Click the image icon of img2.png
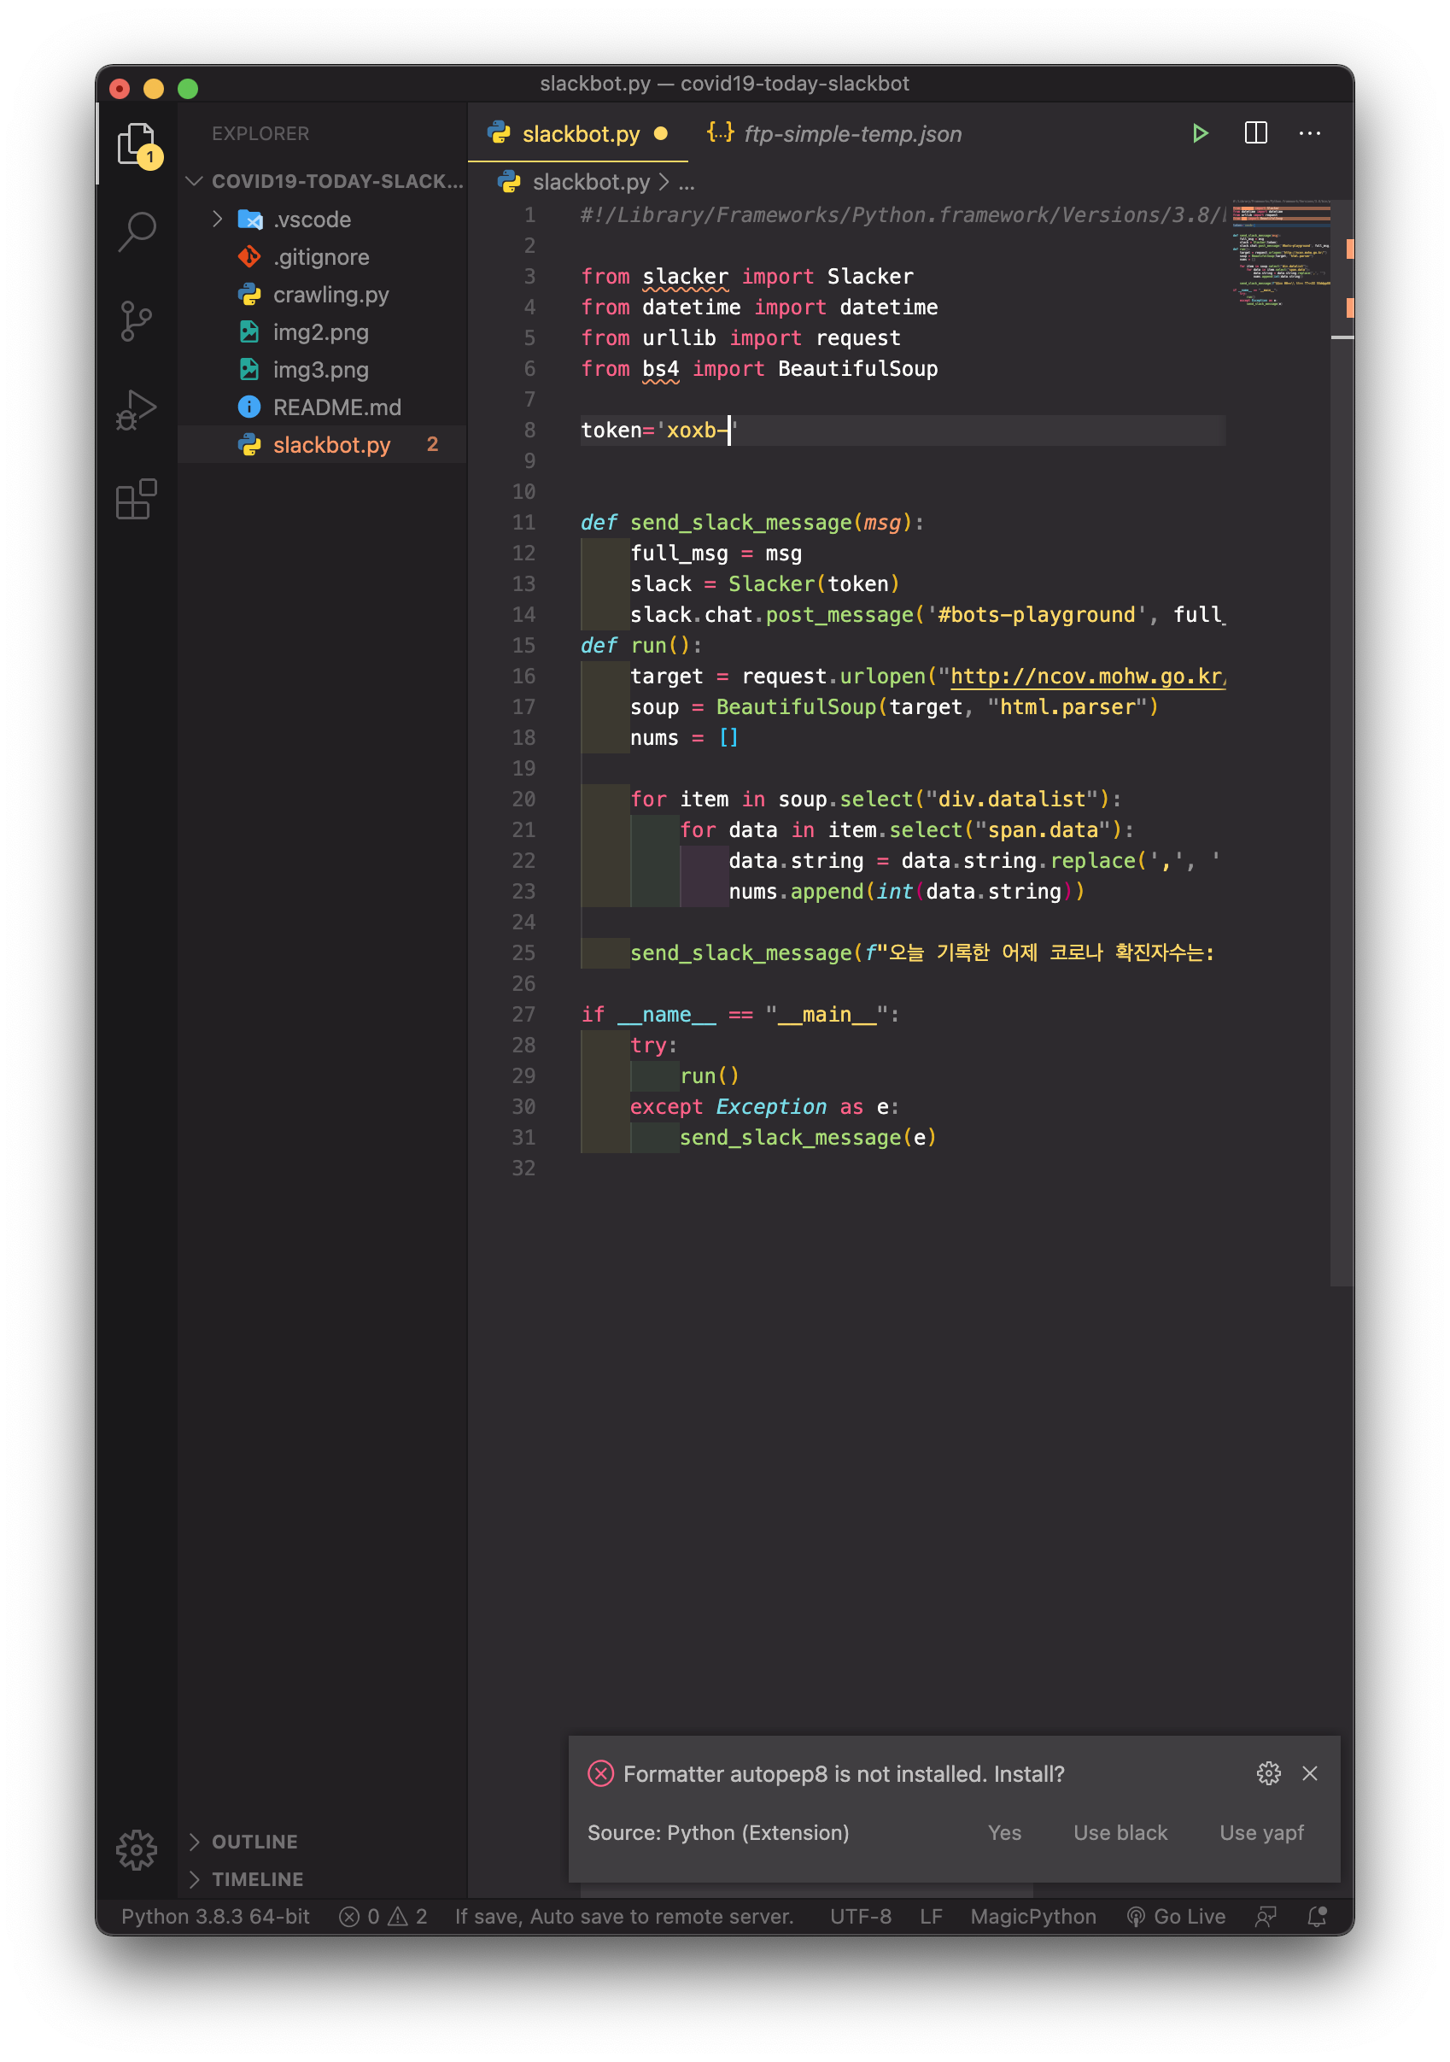Image resolution: width=1450 pixels, height=2062 pixels. tap(248, 332)
